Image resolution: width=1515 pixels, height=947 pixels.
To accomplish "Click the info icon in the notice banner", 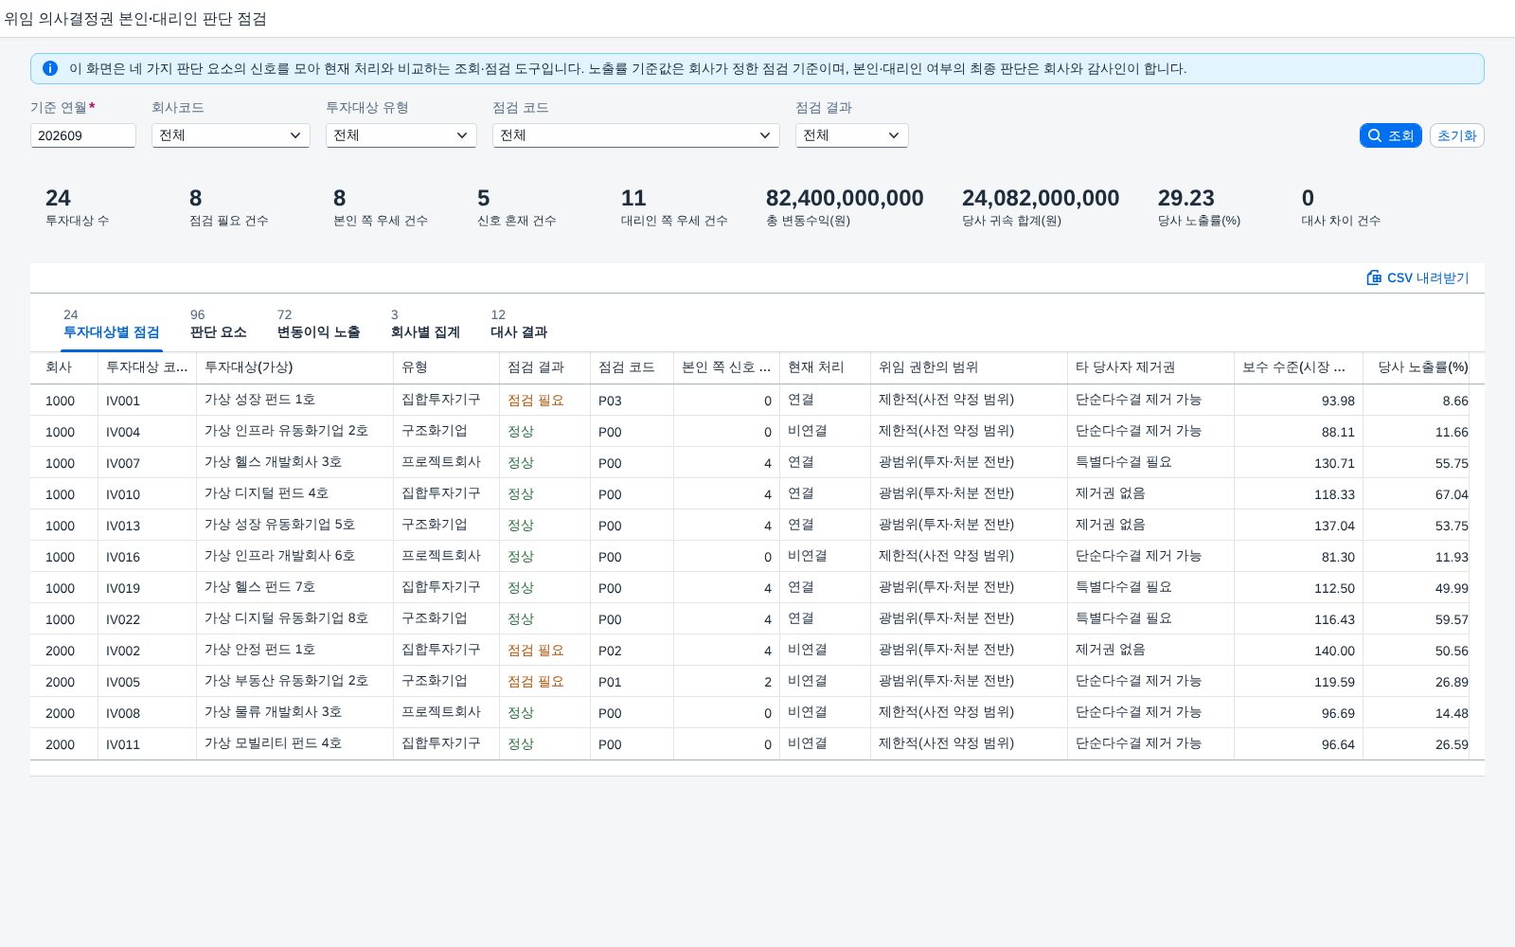I will (50, 68).
